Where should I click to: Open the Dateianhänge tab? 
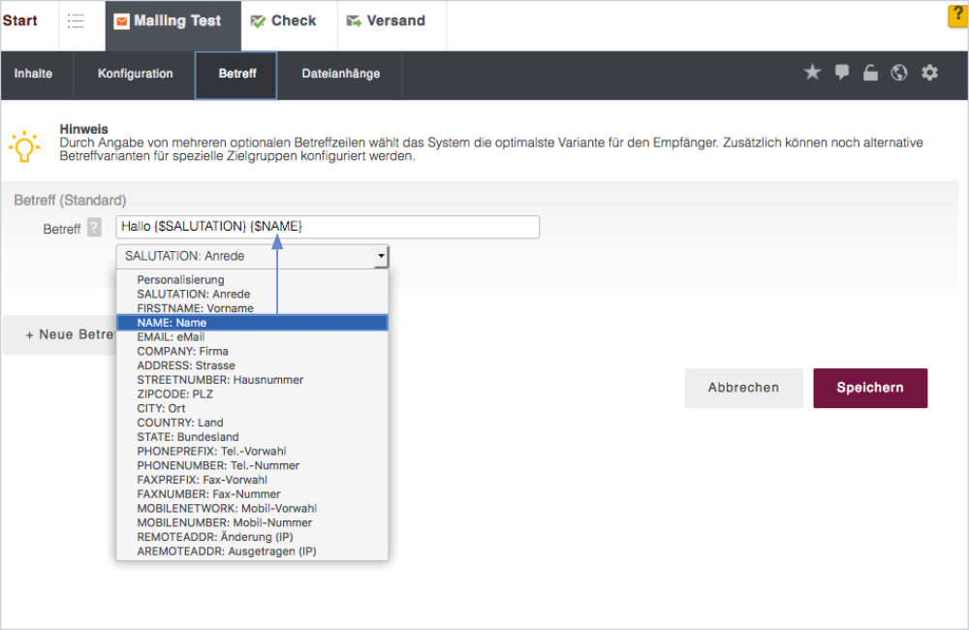pos(340,74)
